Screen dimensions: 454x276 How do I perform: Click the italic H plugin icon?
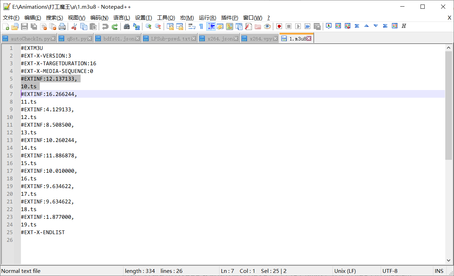pos(404,26)
